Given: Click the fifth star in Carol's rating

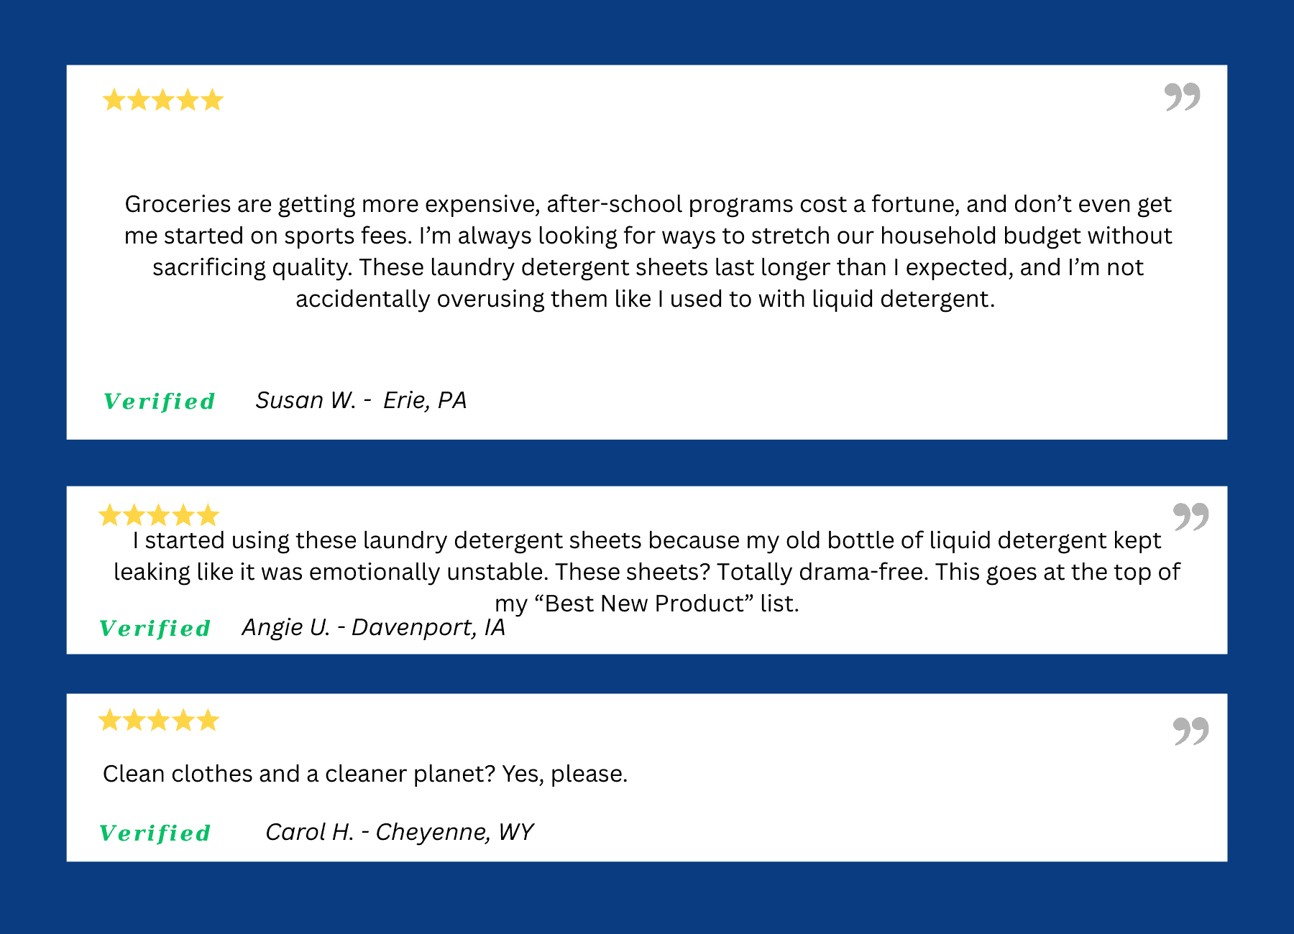Looking at the screenshot, I should click(x=208, y=720).
